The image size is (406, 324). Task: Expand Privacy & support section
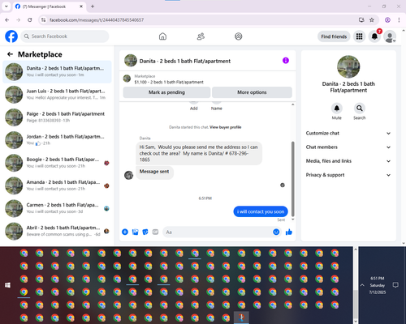click(348, 175)
